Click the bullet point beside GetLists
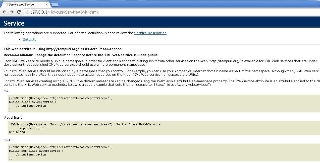 (x=20, y=40)
